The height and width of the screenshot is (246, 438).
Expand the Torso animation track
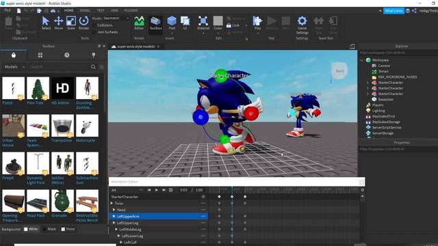(x=112, y=204)
